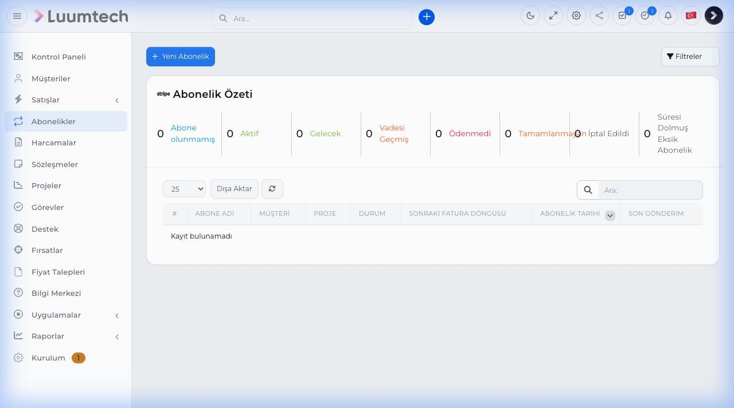734x408 pixels.
Task: Click the blue plus quick-create button
Action: coord(427,17)
